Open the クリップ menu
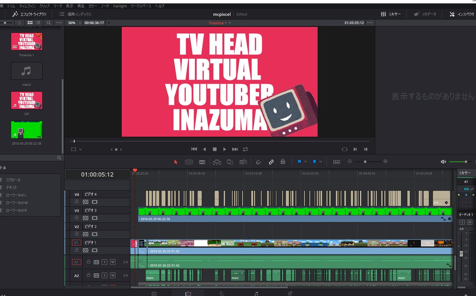This screenshot has width=476, height=296. [45, 6]
